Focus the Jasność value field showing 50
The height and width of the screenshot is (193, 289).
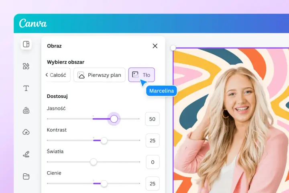coord(152,119)
